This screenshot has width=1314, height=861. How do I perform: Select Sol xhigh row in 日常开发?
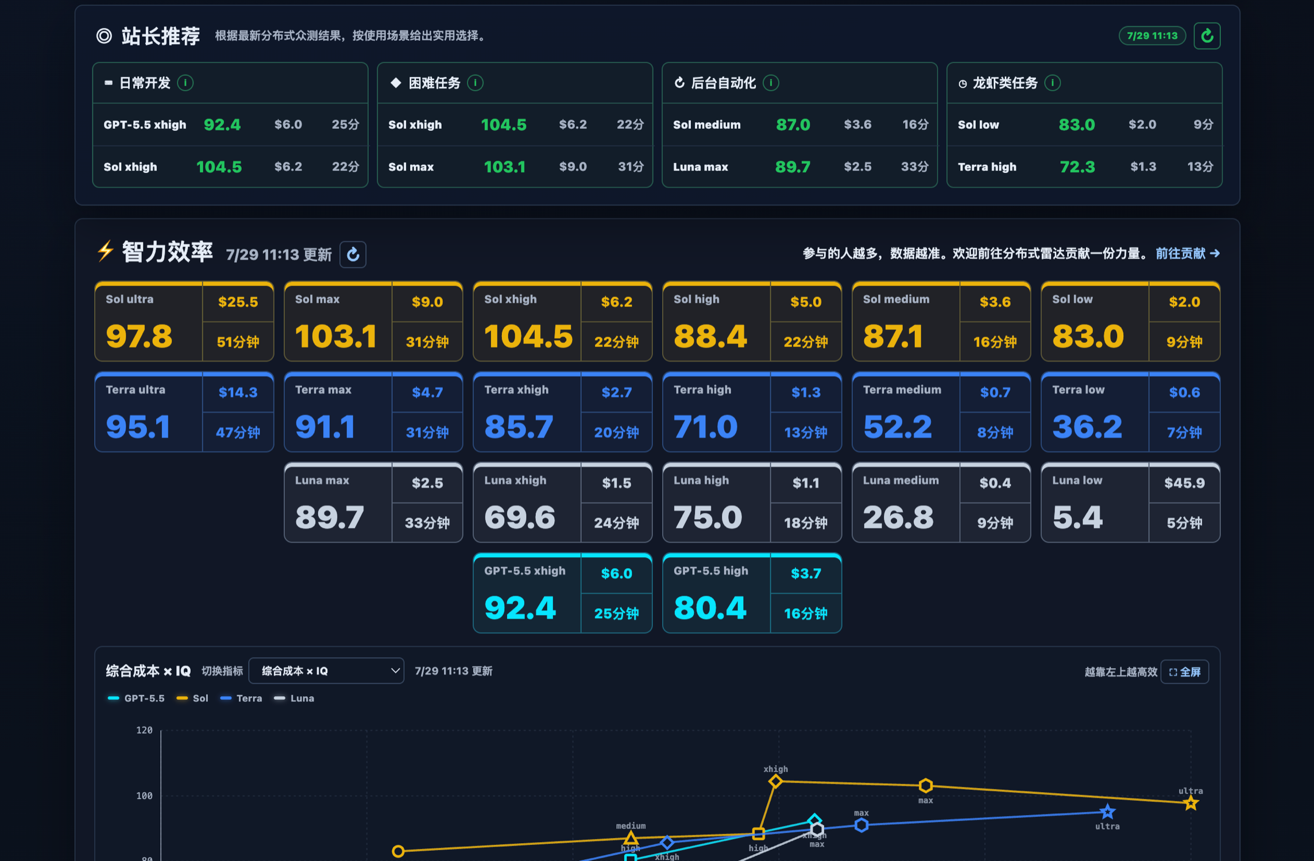click(x=230, y=167)
